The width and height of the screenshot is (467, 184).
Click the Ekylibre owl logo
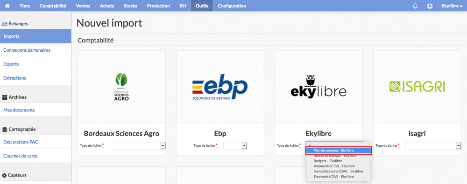318,87
